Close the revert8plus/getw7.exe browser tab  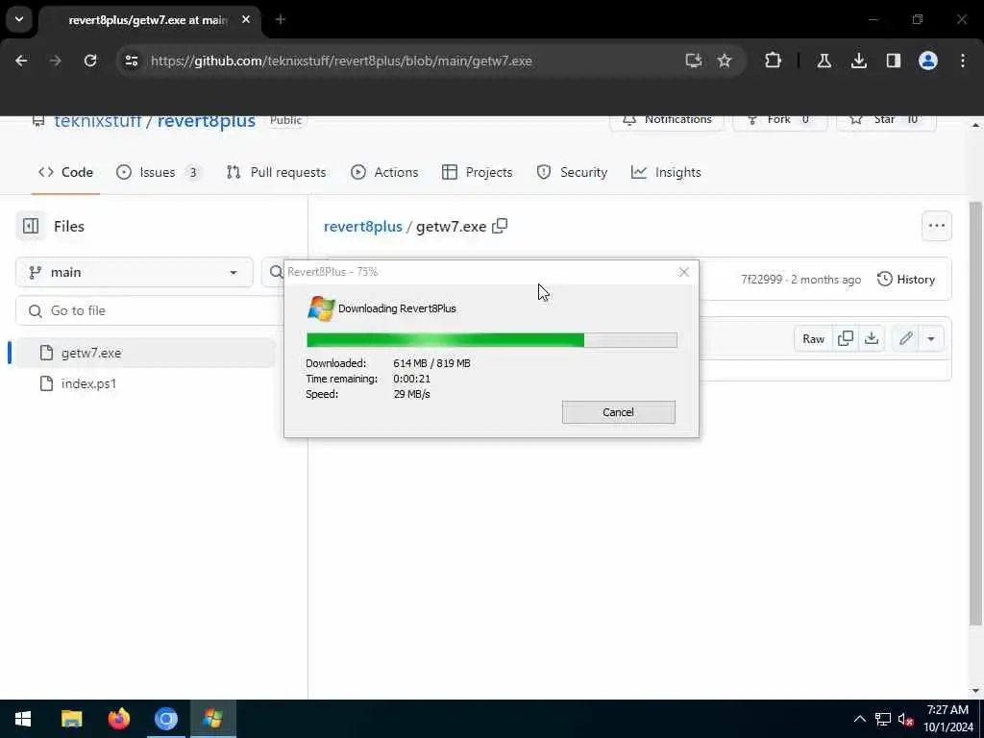tap(246, 19)
